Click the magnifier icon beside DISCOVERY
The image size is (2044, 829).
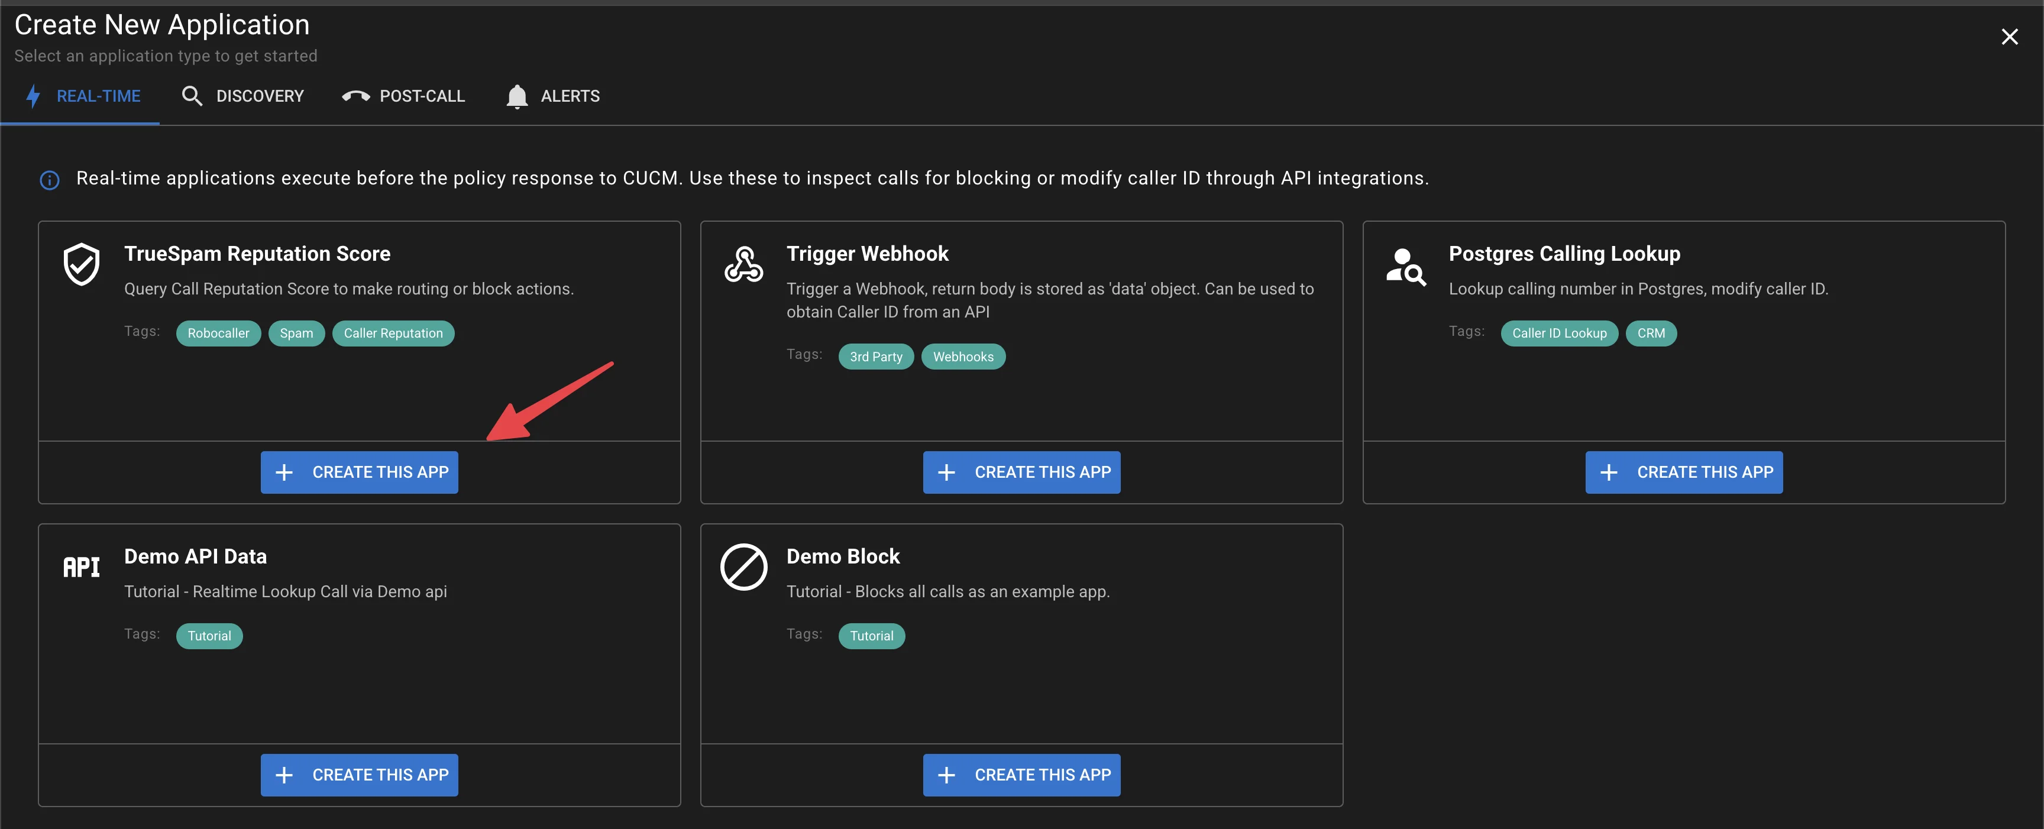(192, 95)
